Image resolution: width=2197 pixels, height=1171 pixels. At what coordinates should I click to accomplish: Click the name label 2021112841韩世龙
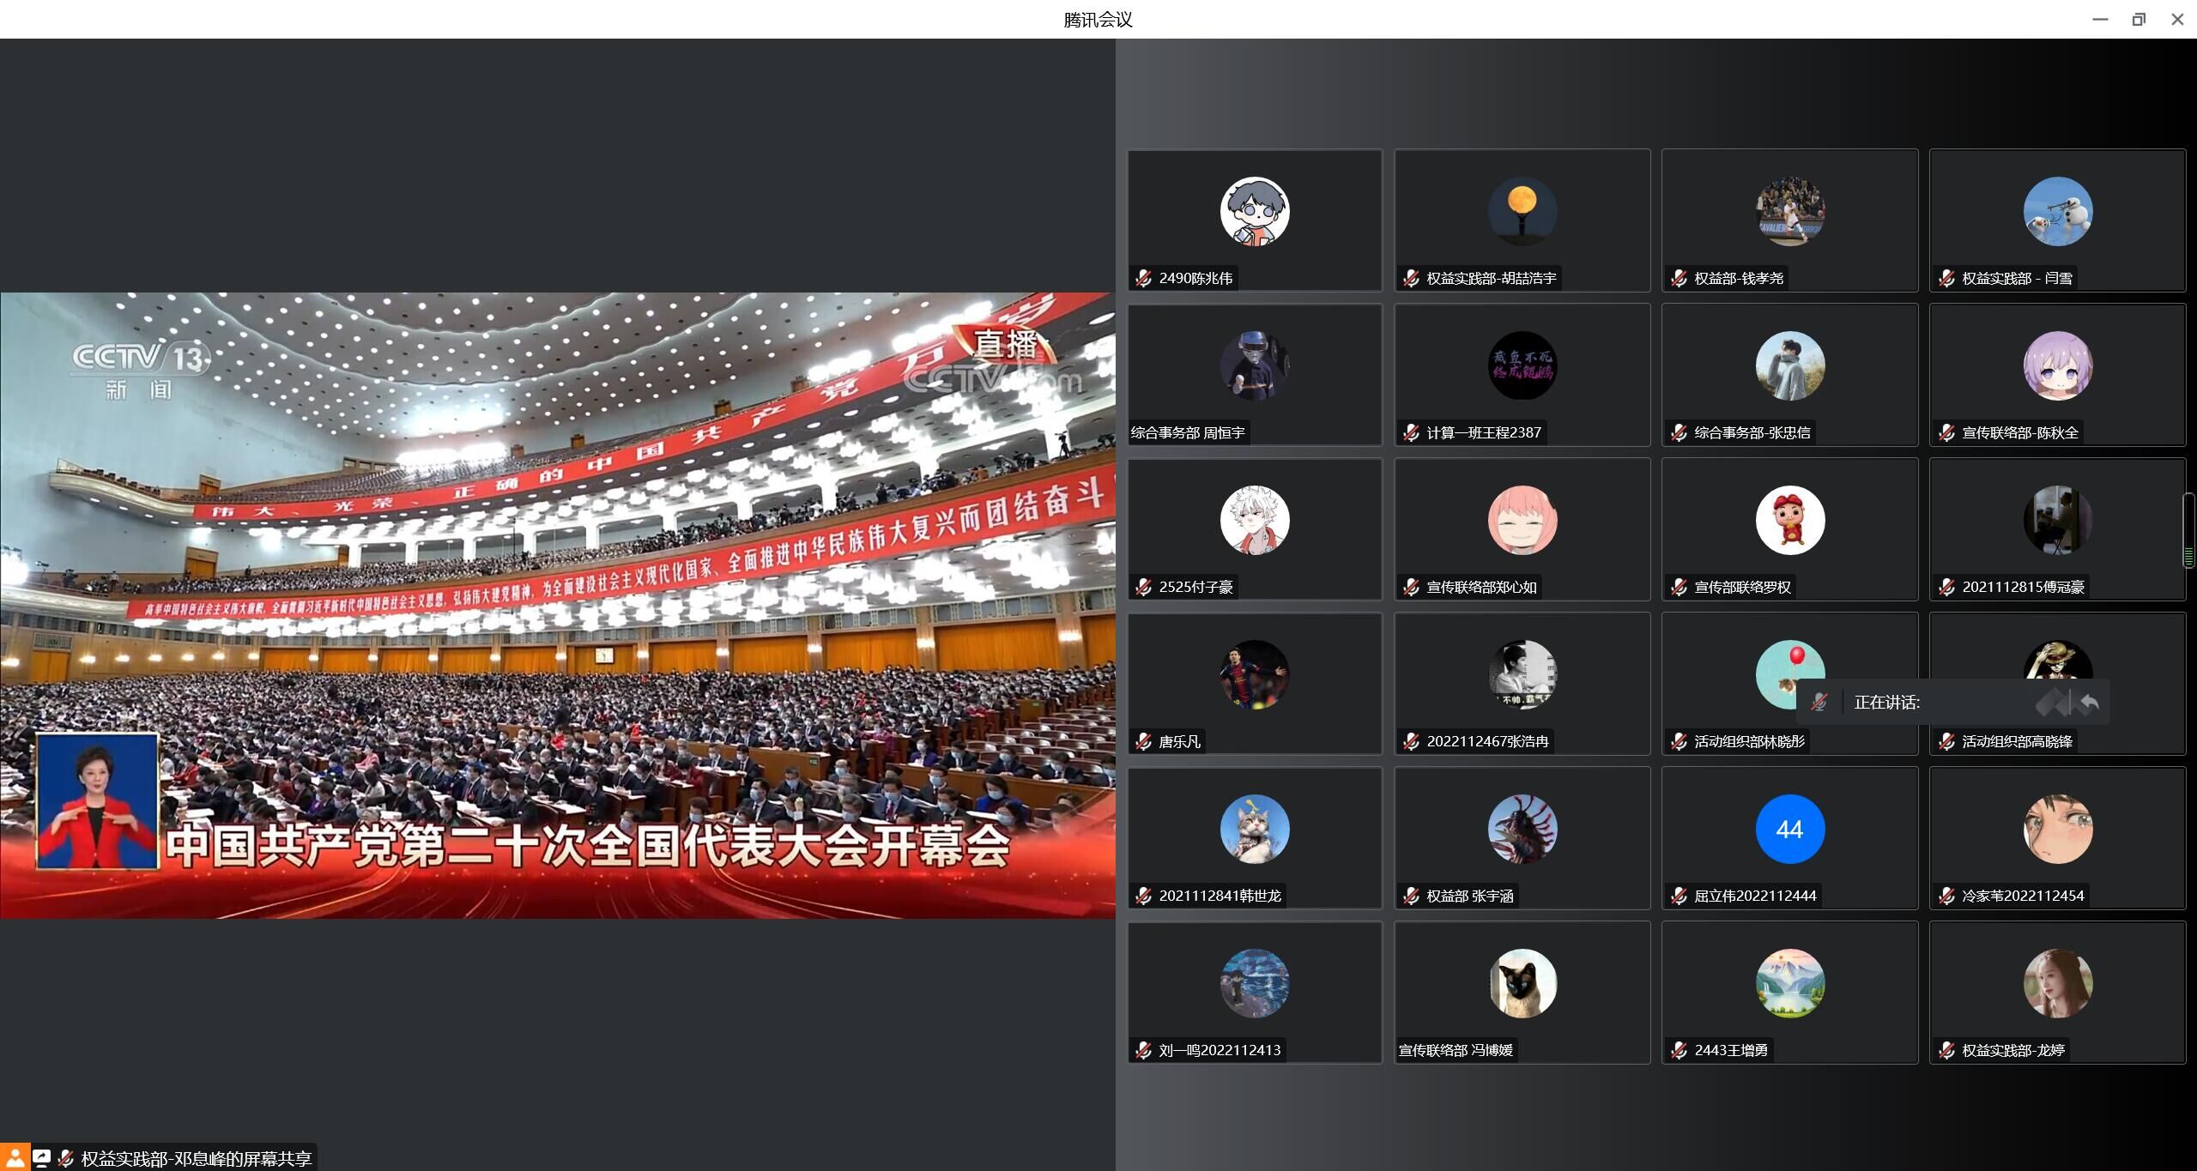[1220, 896]
